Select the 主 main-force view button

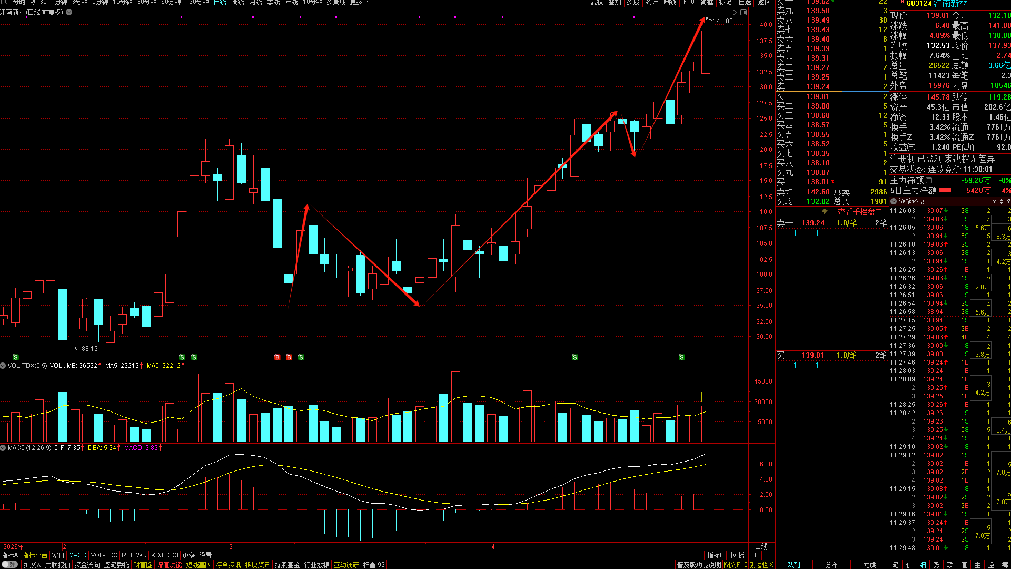(978, 565)
